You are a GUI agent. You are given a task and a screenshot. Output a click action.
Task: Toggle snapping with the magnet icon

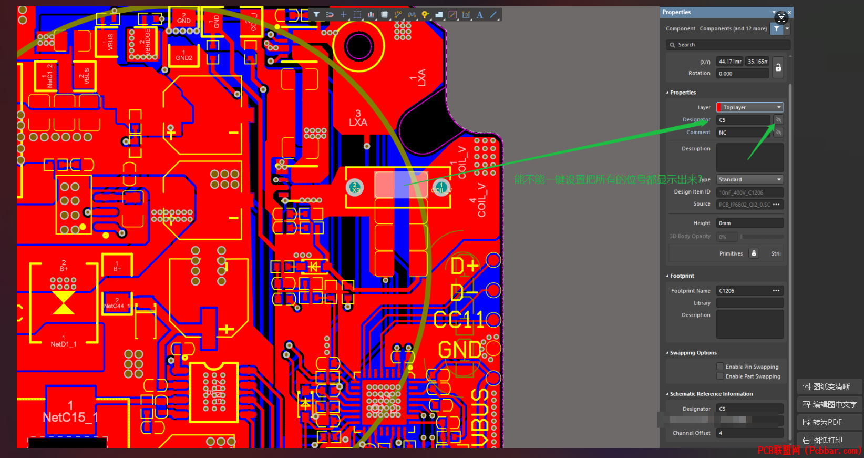click(x=330, y=15)
